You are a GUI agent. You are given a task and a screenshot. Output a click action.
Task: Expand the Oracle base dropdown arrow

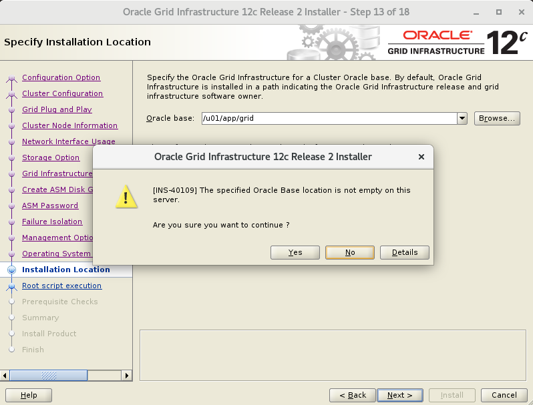(462, 118)
